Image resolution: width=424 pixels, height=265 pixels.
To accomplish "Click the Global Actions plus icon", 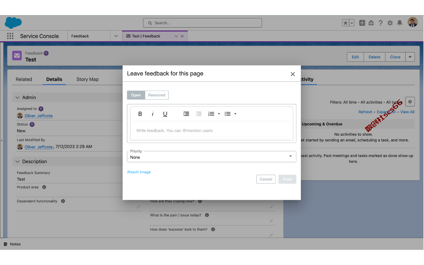I will 362,23.
